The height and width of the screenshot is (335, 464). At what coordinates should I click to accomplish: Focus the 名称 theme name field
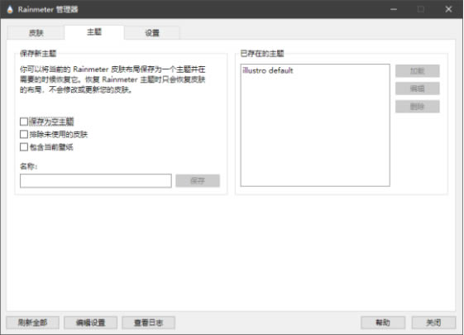[x=96, y=181]
